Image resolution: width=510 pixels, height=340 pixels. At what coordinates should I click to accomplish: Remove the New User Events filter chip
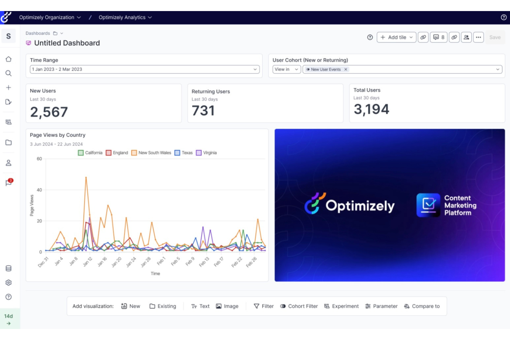pos(346,69)
